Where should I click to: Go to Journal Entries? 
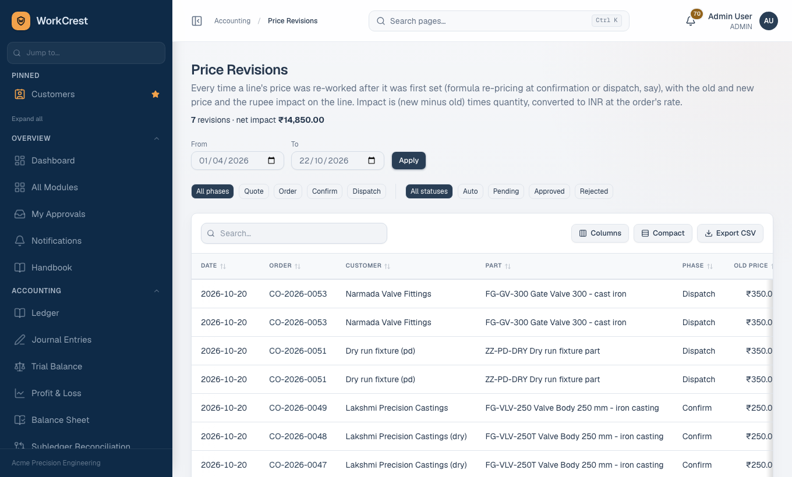pyautogui.click(x=86, y=340)
